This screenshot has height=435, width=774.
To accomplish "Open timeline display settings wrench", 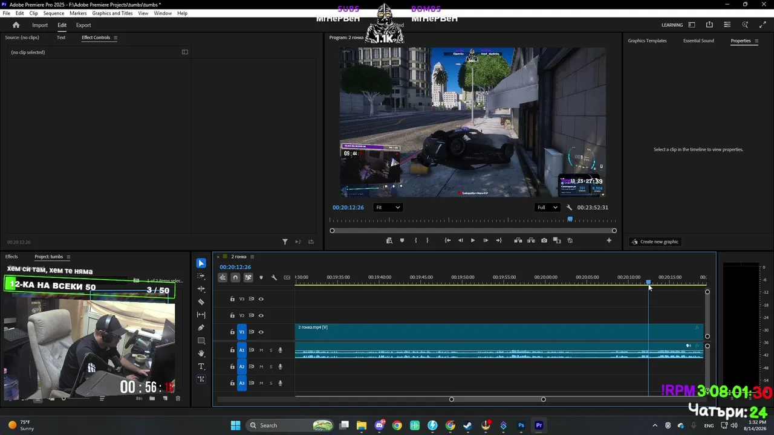I will click(x=274, y=277).
